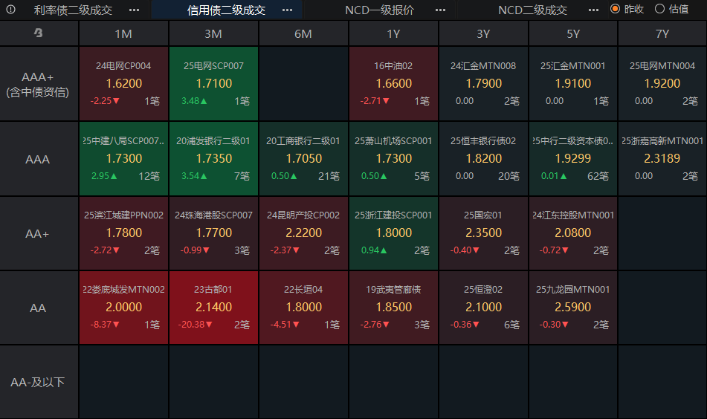Select the 25汇金MTN001 bond cell
The height and width of the screenshot is (419, 707).
[573, 84]
